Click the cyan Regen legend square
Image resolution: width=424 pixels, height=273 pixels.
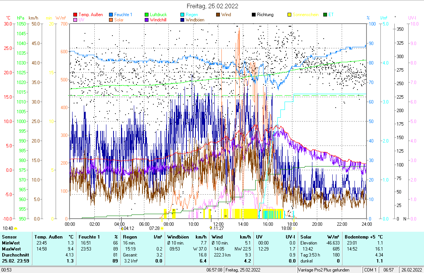[x=182, y=15]
